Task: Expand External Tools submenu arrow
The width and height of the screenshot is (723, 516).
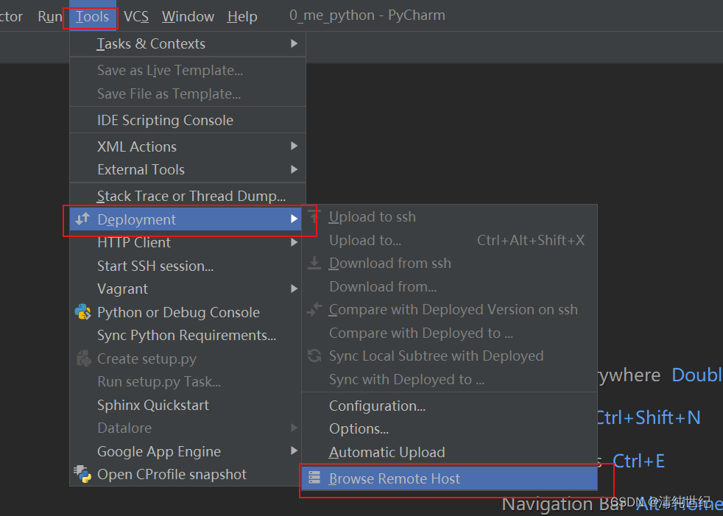Action: [x=295, y=169]
